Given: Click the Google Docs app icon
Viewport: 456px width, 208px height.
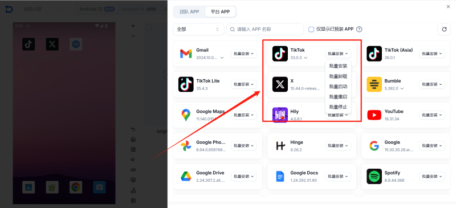Looking at the screenshot, I should (x=280, y=176).
